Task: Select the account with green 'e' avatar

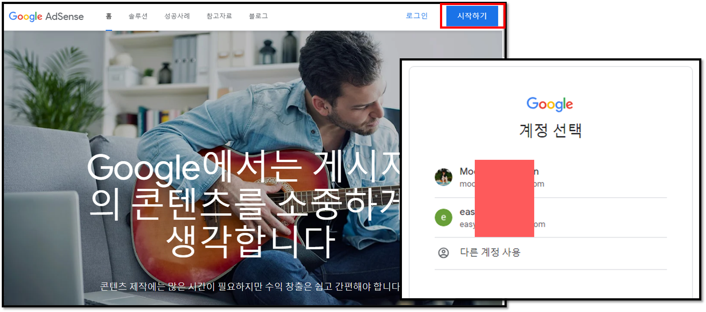Action: 551,218
